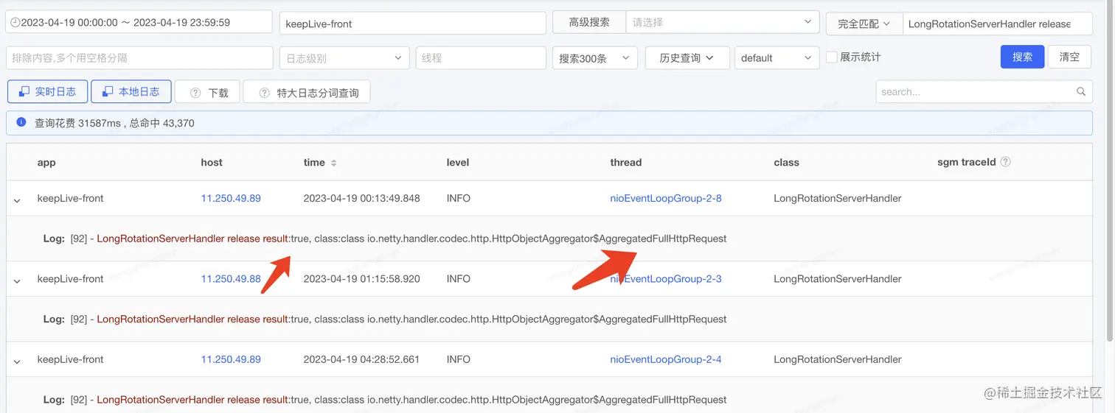Click the time column sort arrows

click(x=333, y=163)
